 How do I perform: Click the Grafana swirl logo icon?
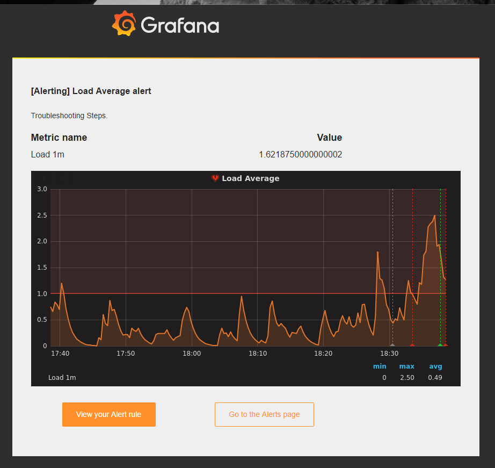(124, 24)
